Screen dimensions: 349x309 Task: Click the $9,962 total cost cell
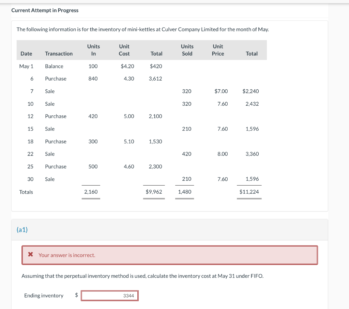[x=154, y=192]
